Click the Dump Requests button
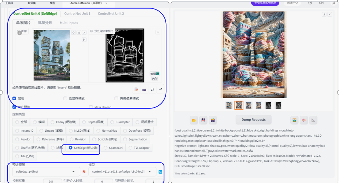Image resolution: width=339 pixels, height=183 pixels. [x=253, y=120]
